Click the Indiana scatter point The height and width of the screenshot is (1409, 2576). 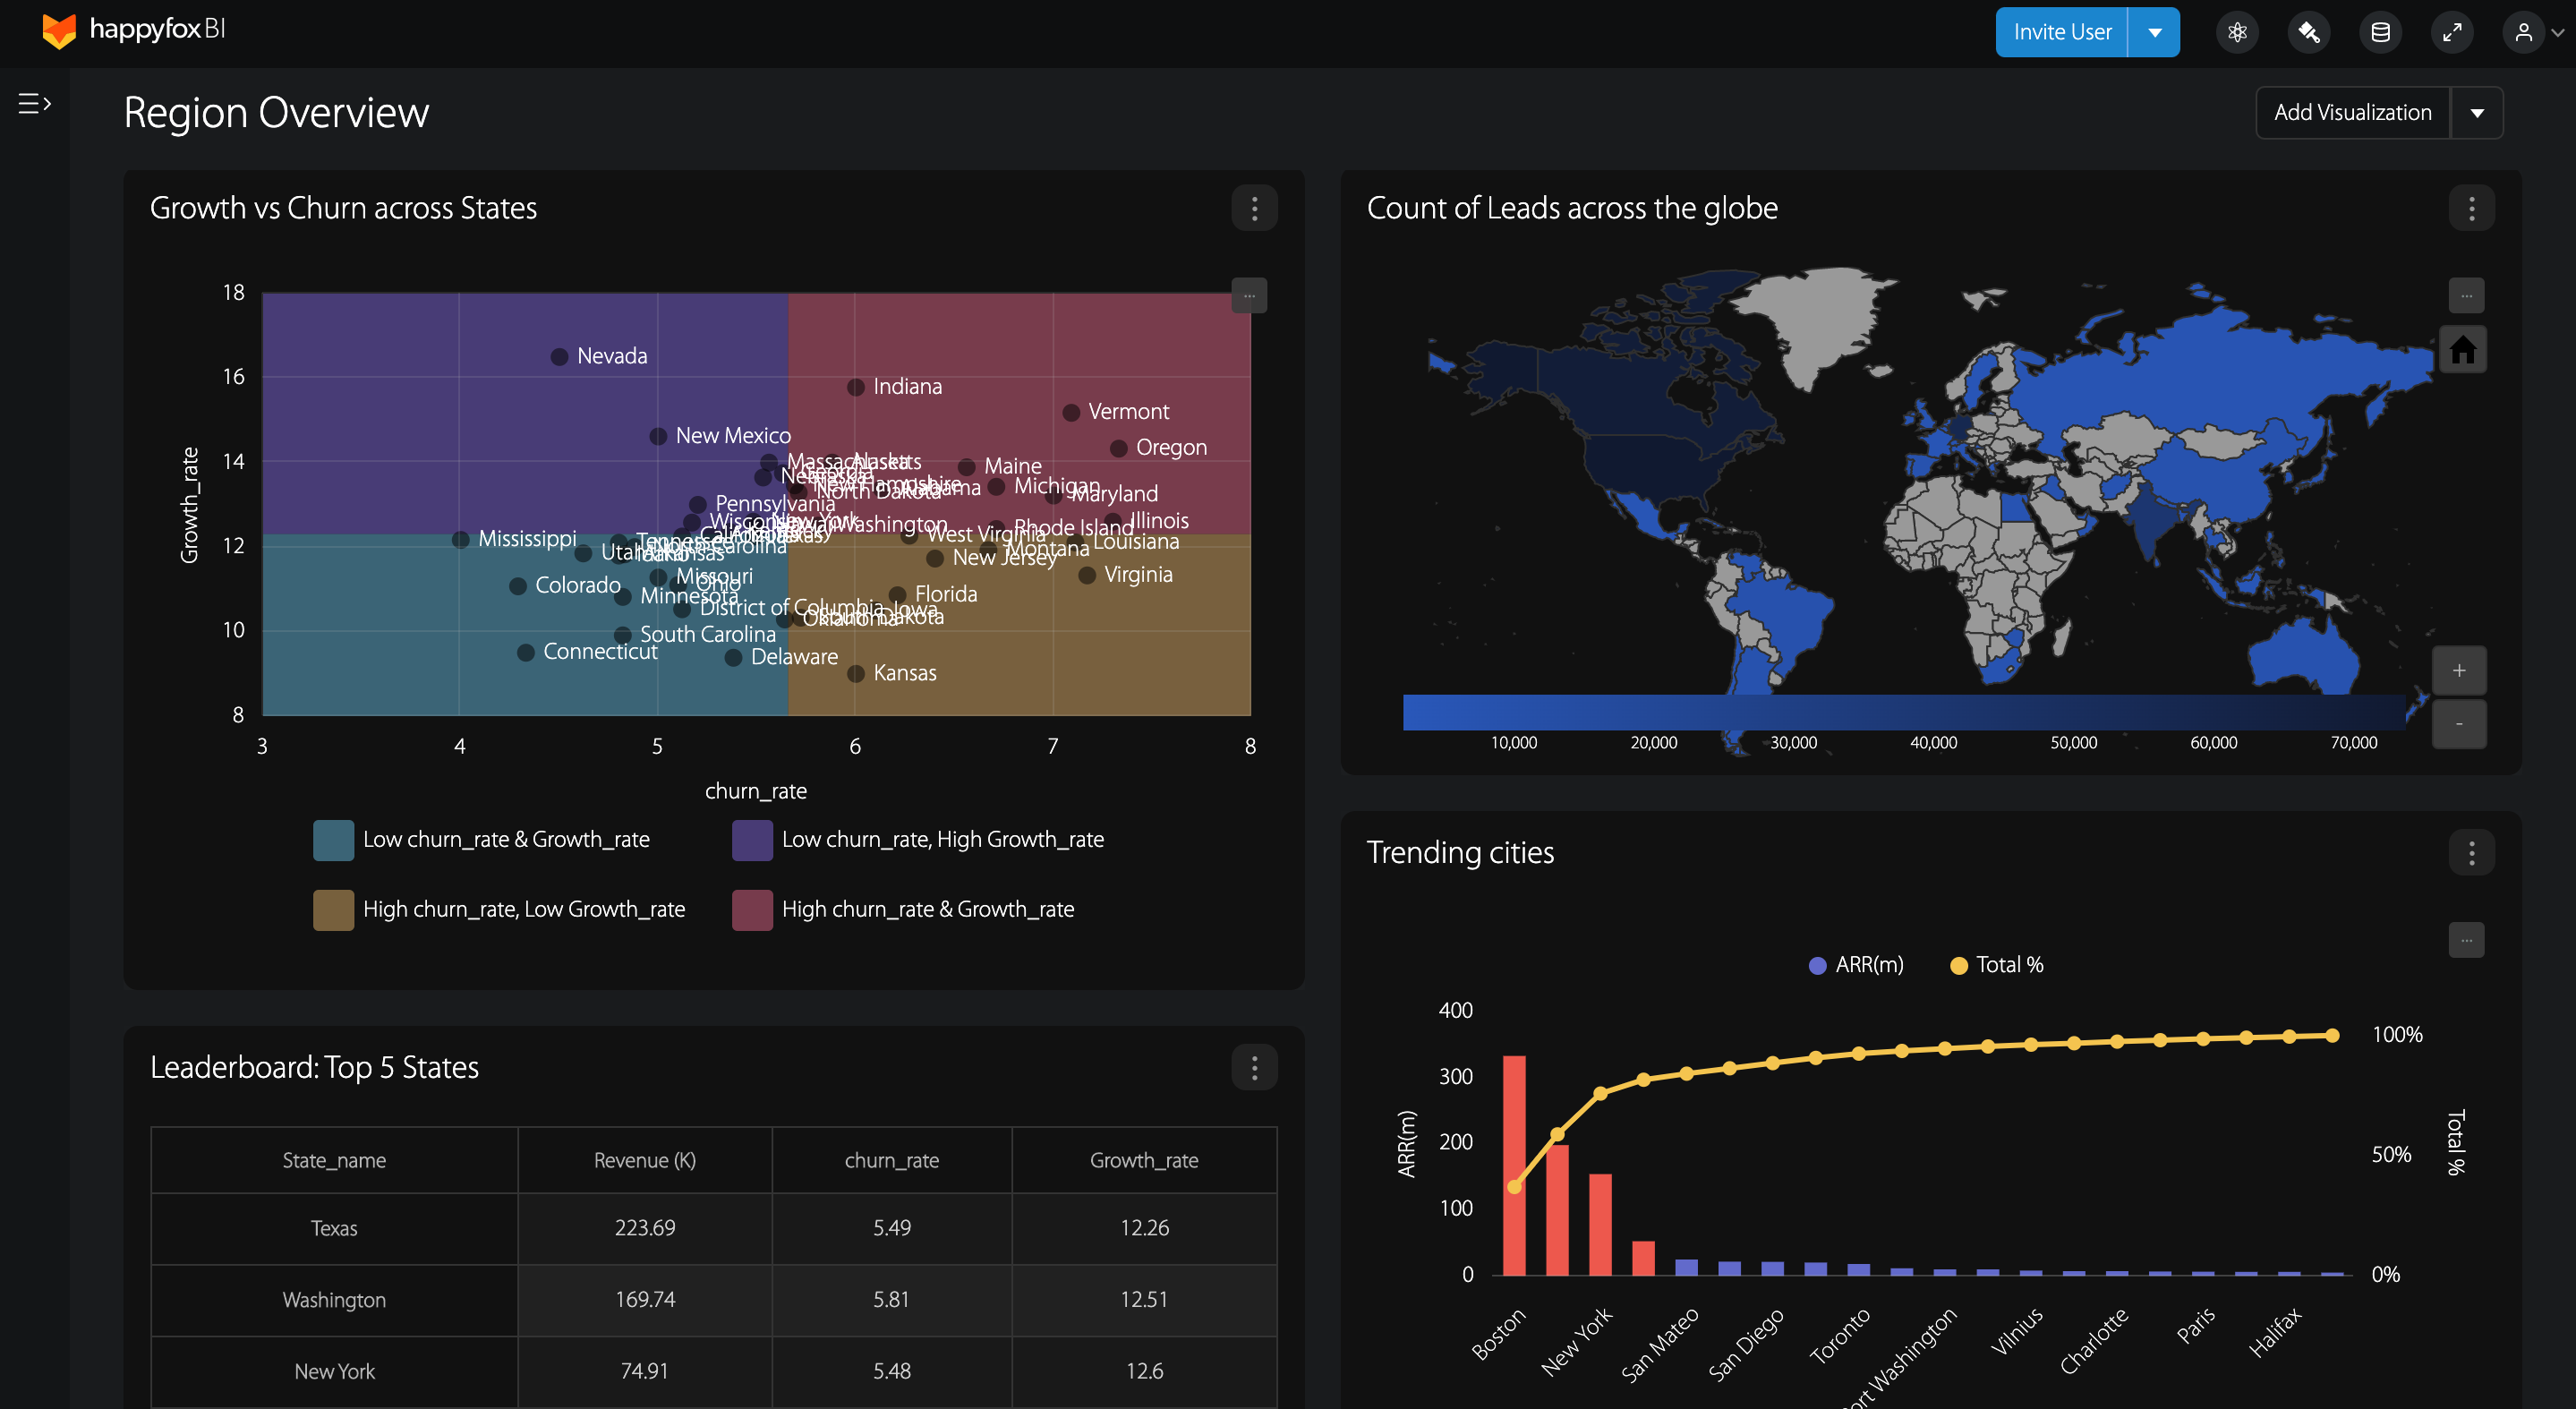pos(856,387)
